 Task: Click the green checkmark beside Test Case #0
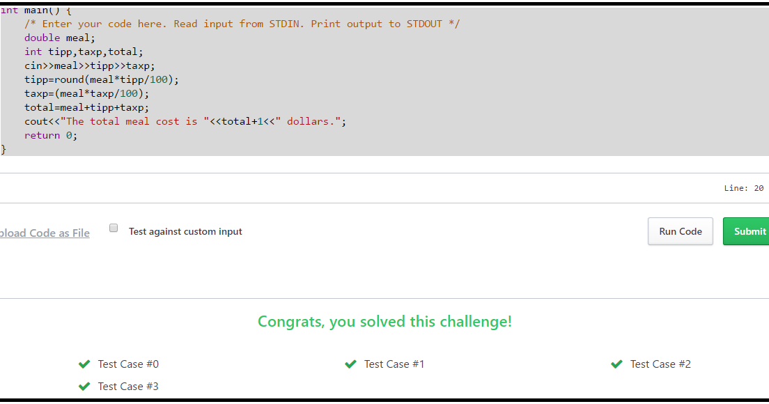84,364
